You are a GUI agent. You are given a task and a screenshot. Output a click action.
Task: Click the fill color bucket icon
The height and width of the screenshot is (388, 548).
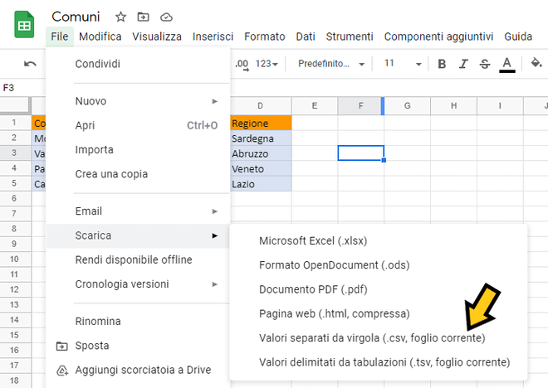pyautogui.click(x=536, y=64)
